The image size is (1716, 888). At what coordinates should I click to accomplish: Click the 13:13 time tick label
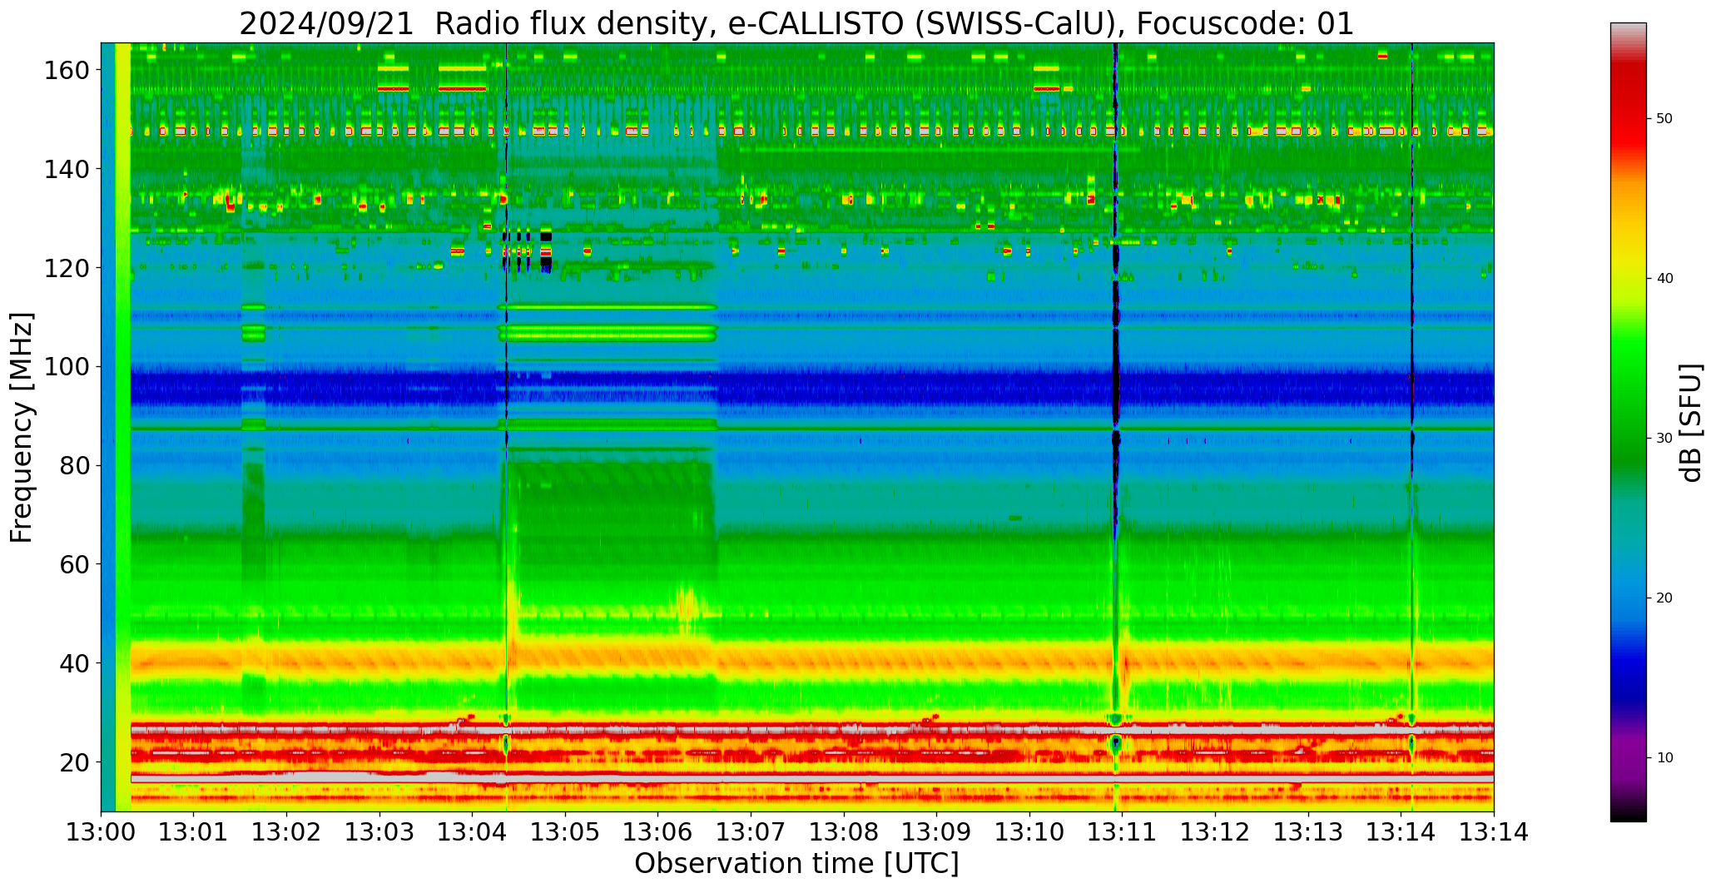(x=1308, y=832)
